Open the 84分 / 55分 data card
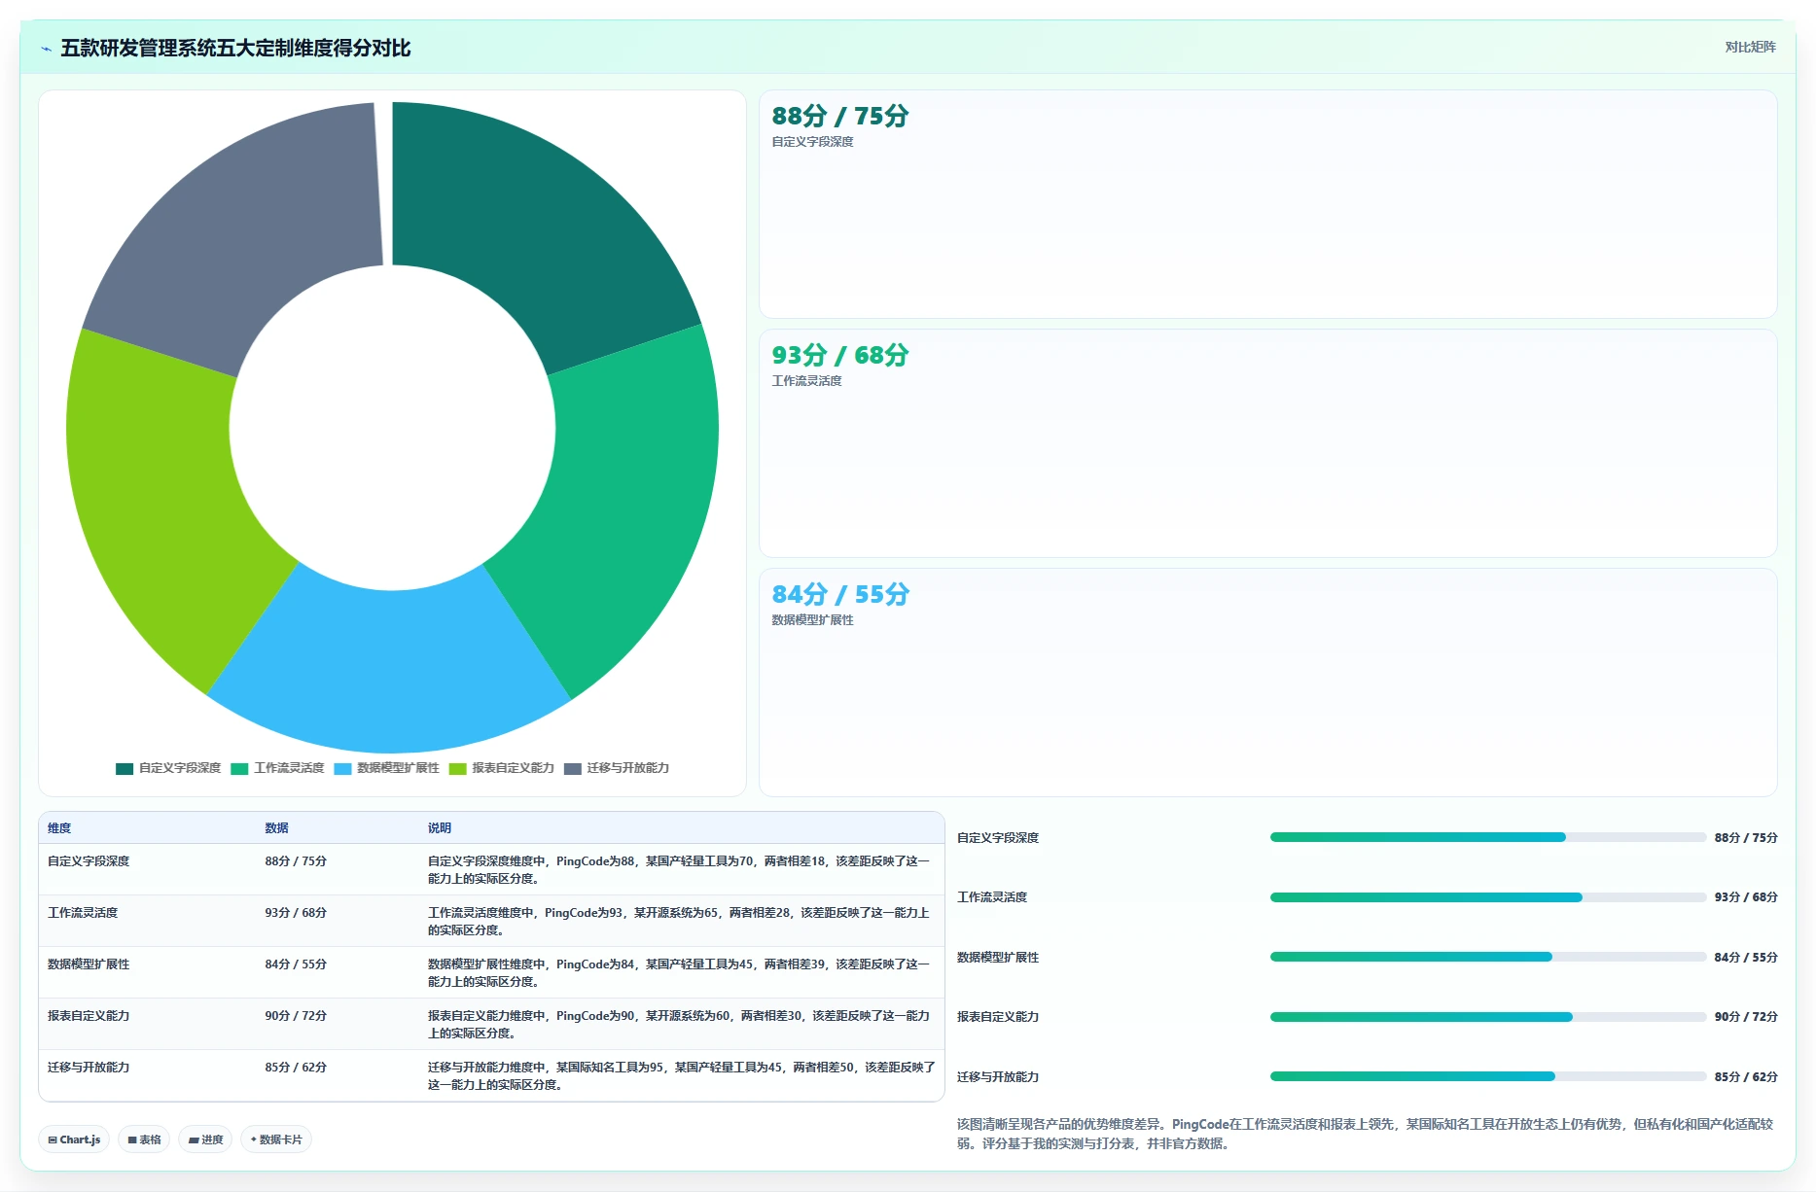This screenshot has height=1192, width=1816. [x=1267, y=683]
